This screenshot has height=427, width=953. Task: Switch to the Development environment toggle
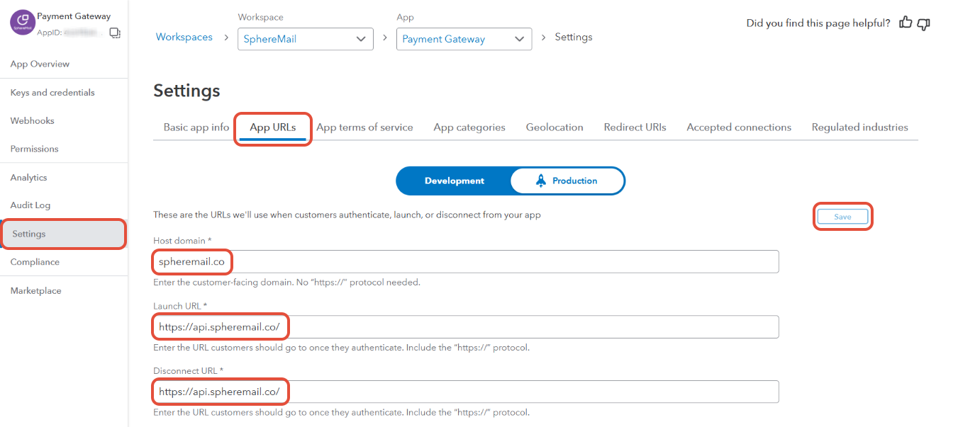(x=455, y=181)
